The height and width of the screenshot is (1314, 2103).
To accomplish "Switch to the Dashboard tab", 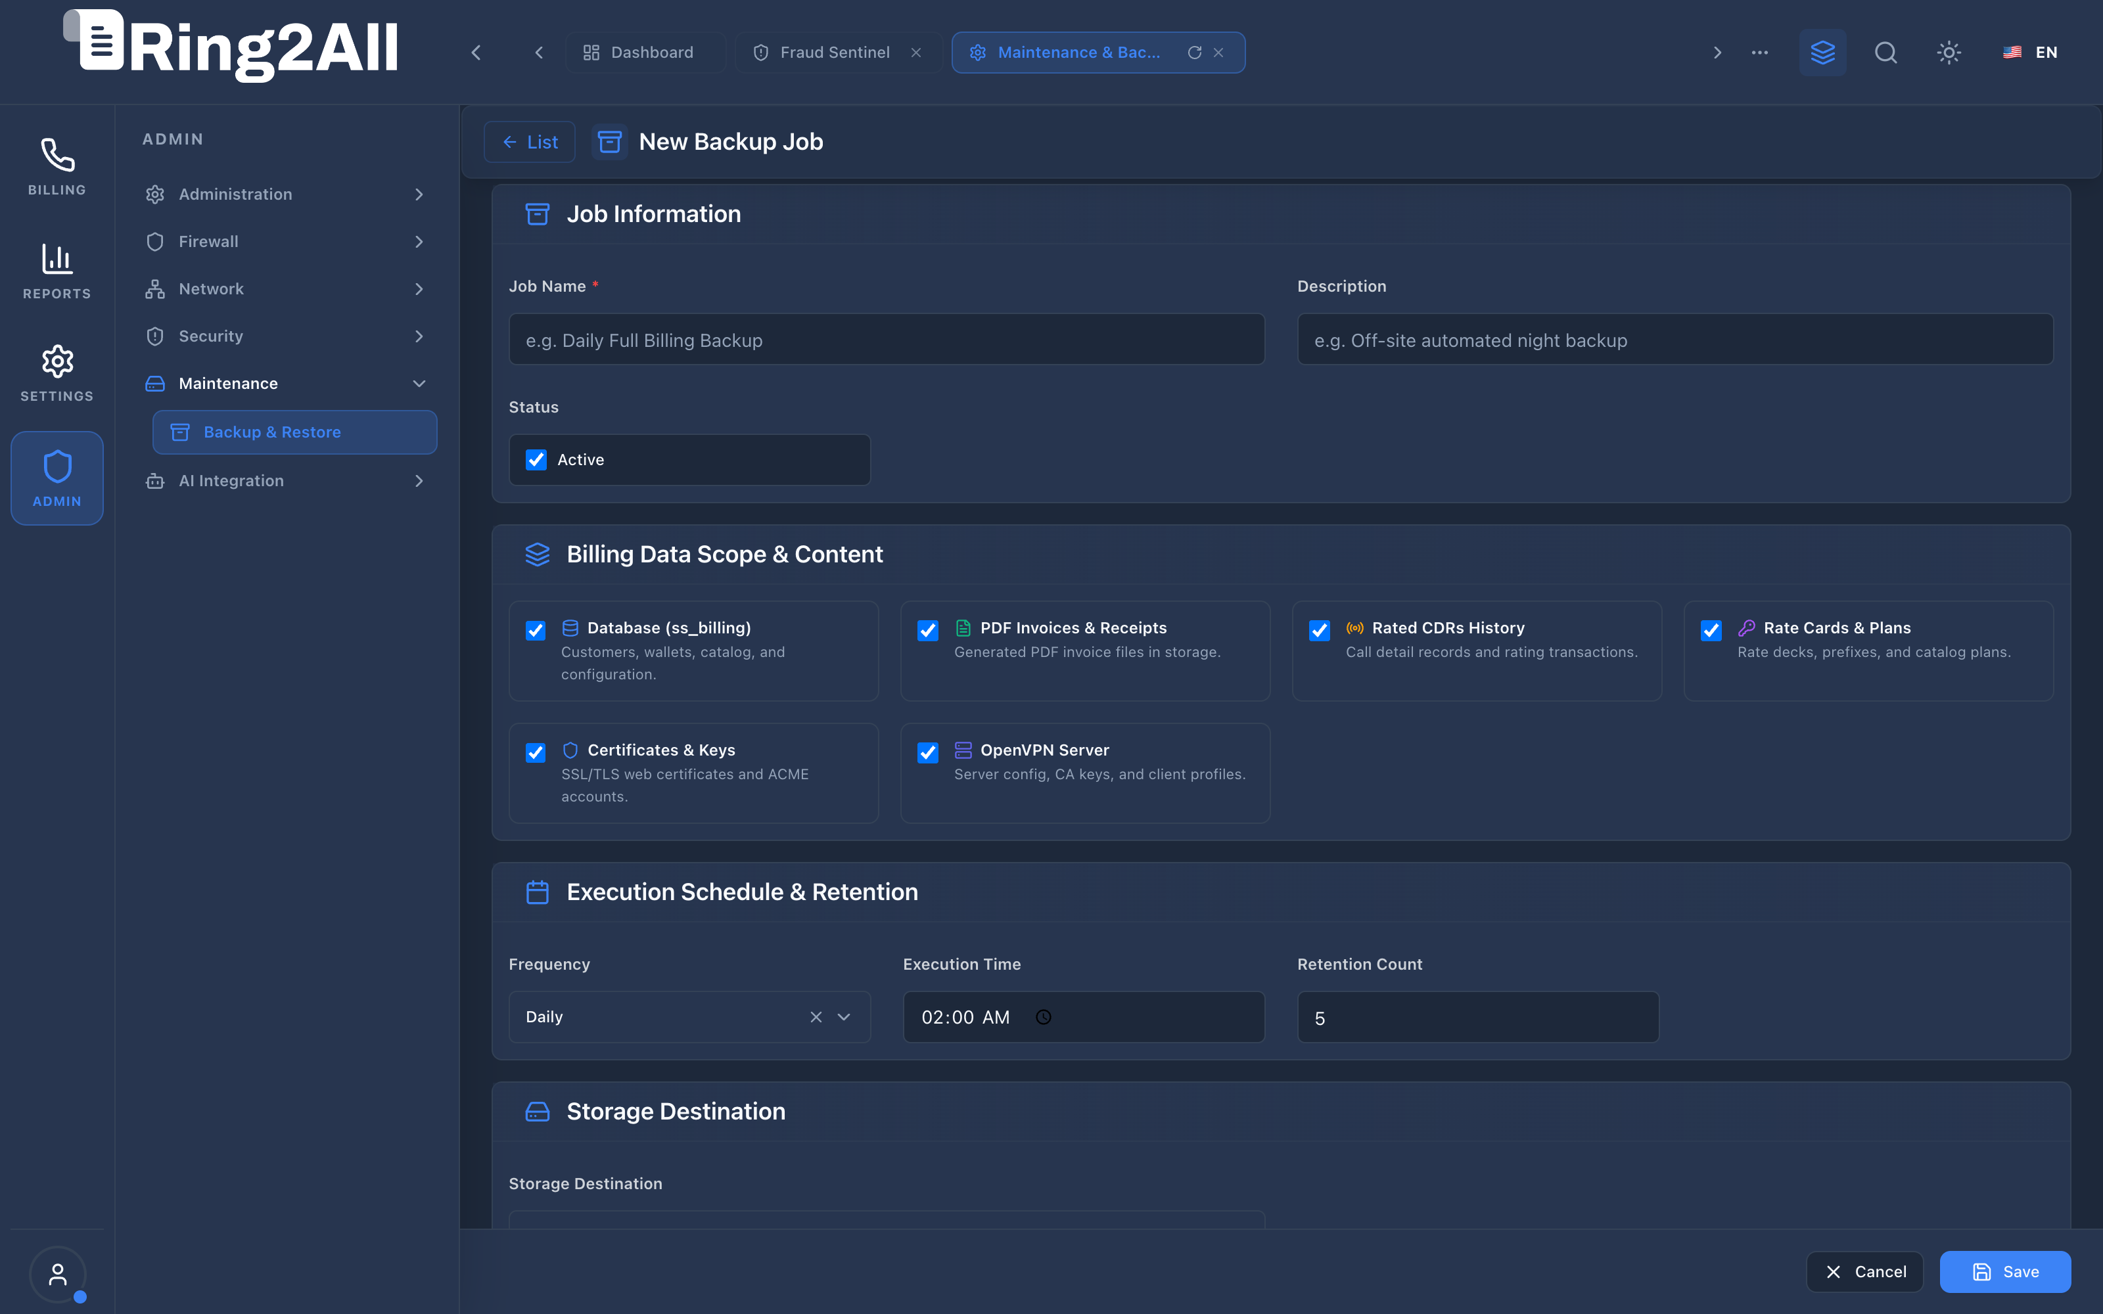I will tap(645, 52).
